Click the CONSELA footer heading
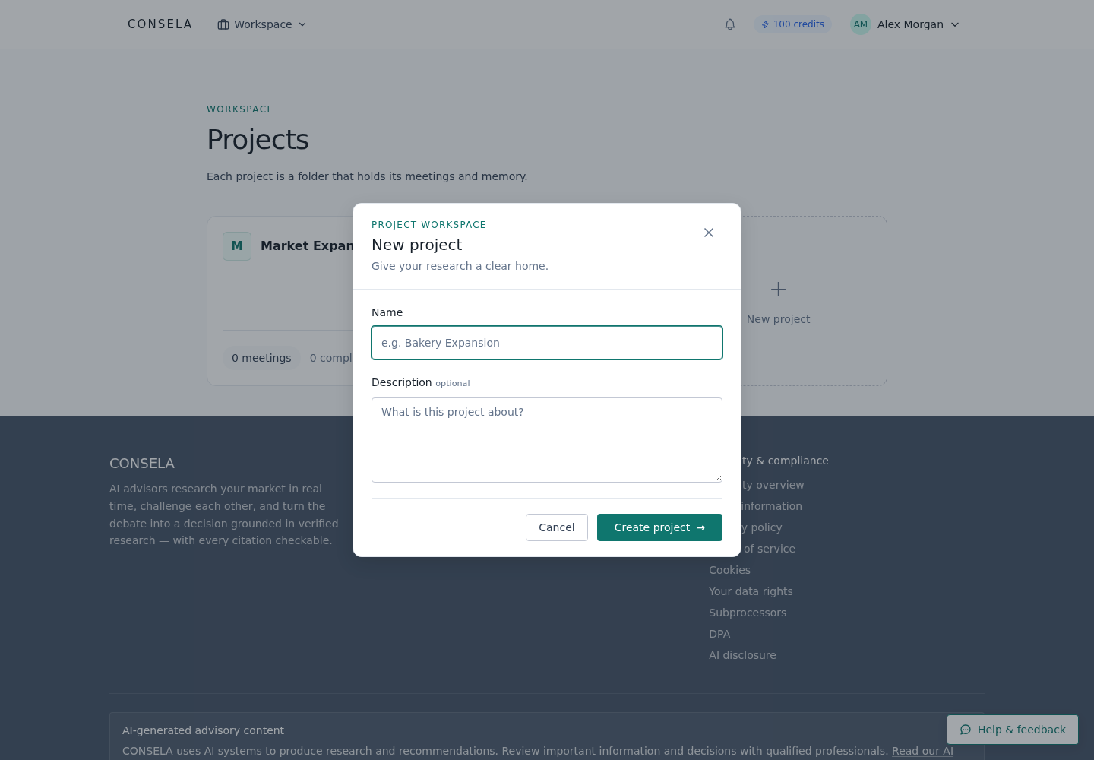Viewport: 1094px width, 760px height. click(x=142, y=464)
